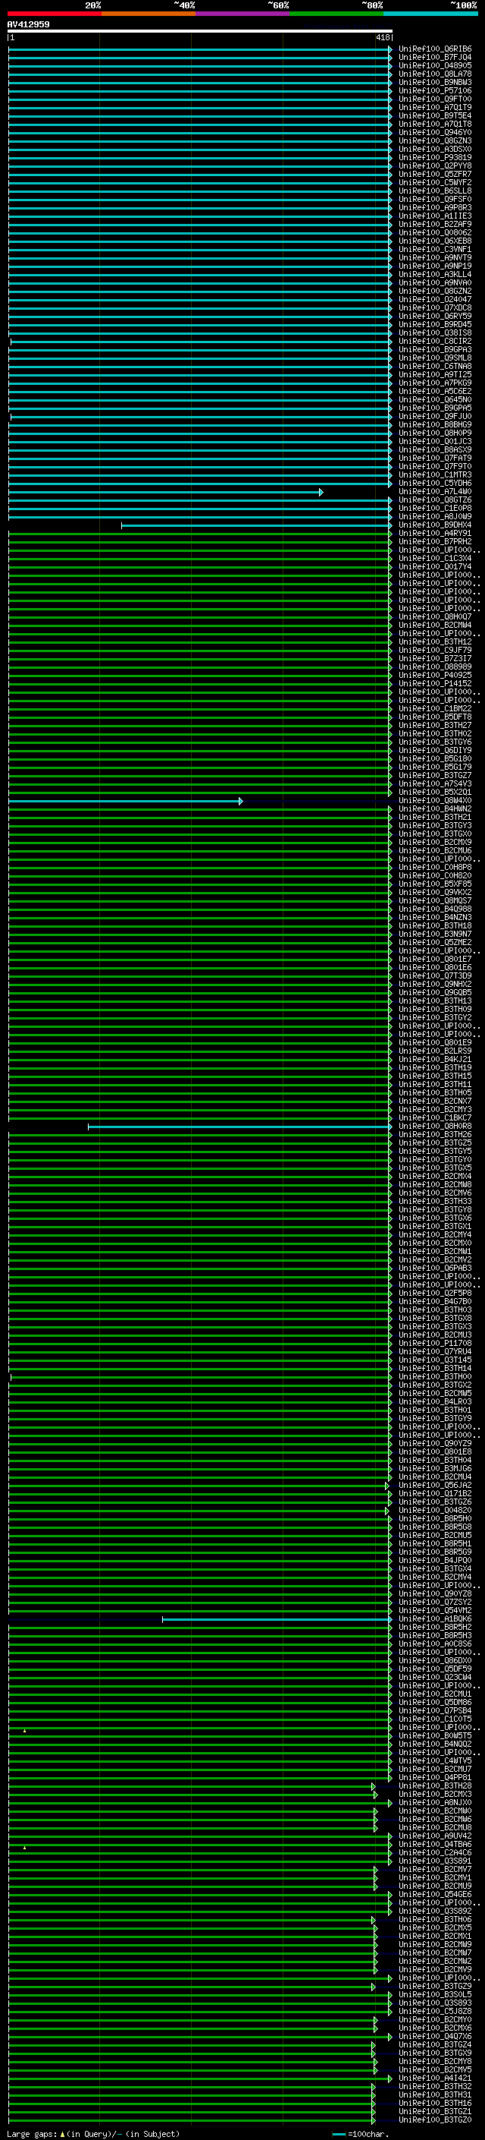The width and height of the screenshot is (485, 2140).
Task: Select the UniRef100_B6SLL8 label
Action: [435, 191]
